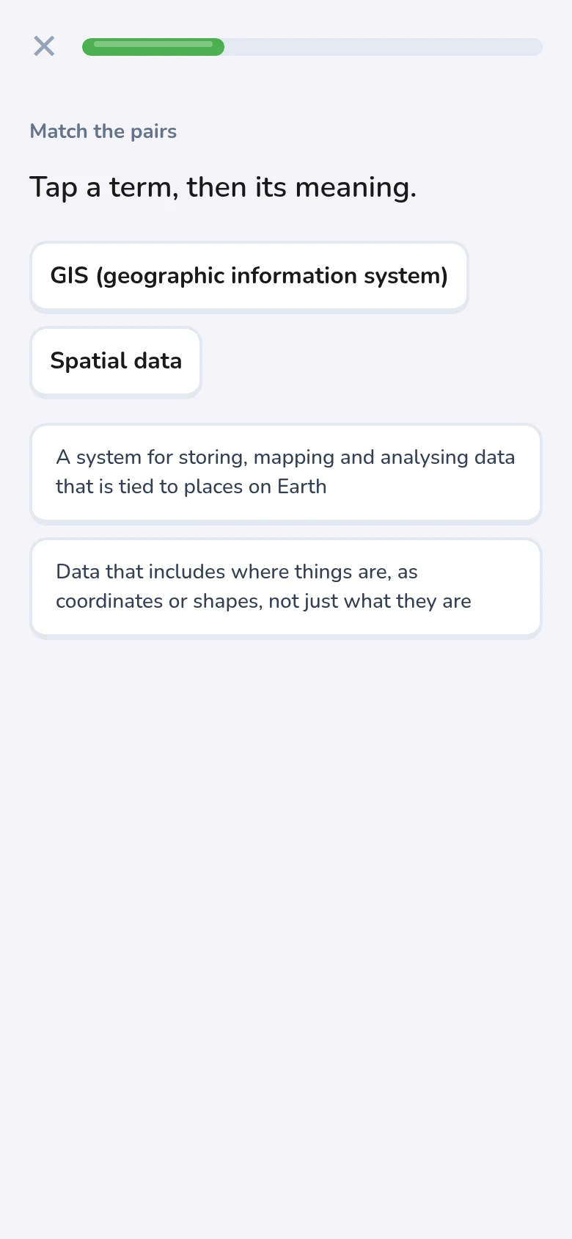
Task: Select the Spatial data term card
Action: (x=116, y=362)
